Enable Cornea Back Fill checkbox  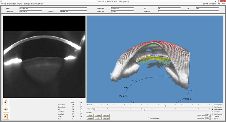point(81,107)
